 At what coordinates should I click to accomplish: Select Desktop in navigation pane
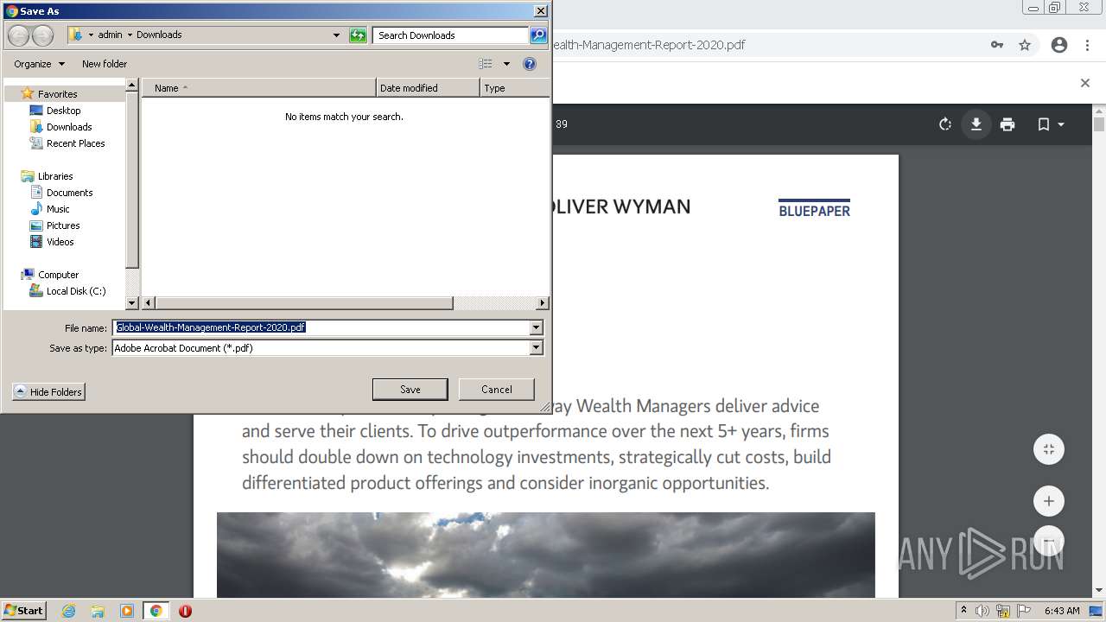(64, 111)
